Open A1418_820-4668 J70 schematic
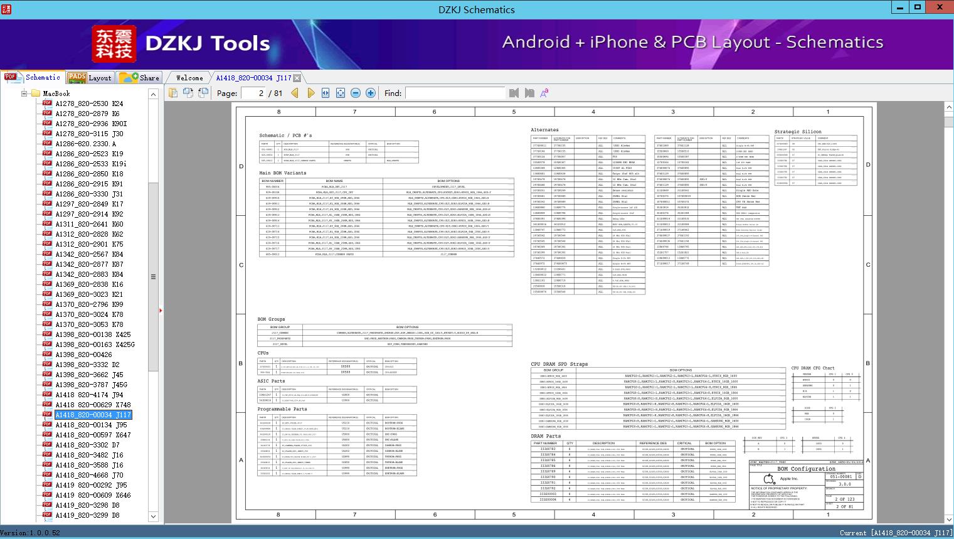Screen dimensions: 954x539 (x=89, y=475)
